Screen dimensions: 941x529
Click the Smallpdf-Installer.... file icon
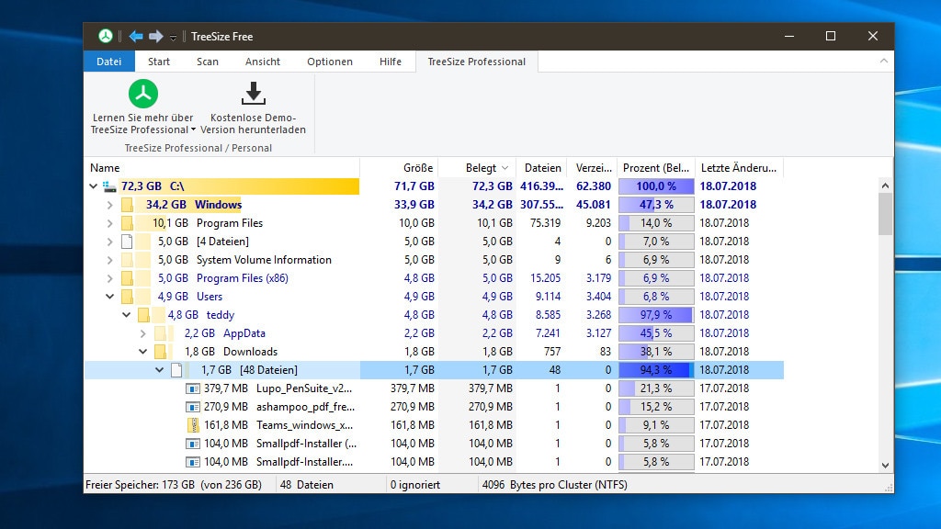click(193, 463)
